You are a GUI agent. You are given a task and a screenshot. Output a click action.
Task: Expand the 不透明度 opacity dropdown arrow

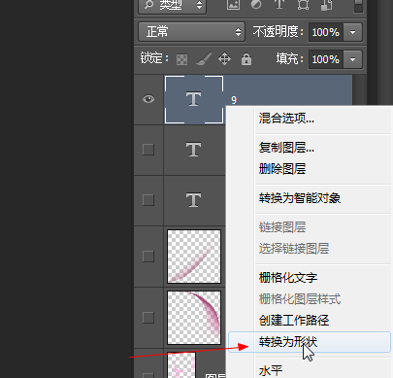[x=352, y=32]
